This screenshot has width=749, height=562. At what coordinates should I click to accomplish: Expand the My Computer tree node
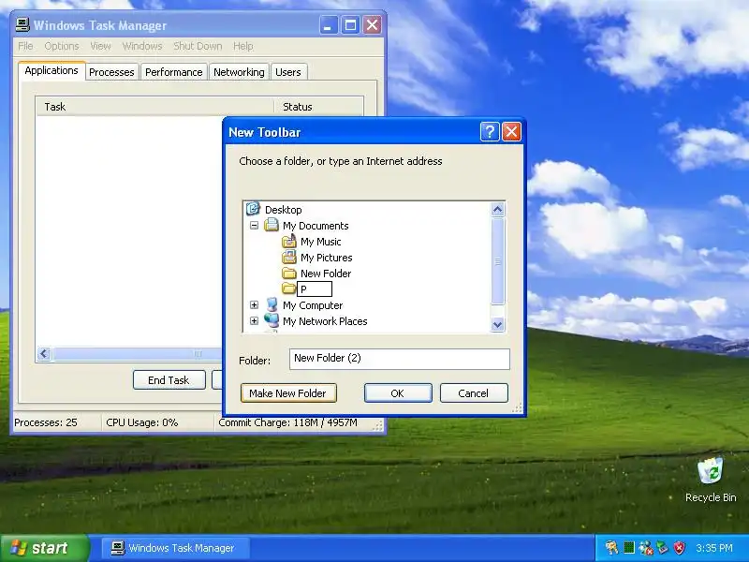pos(254,305)
